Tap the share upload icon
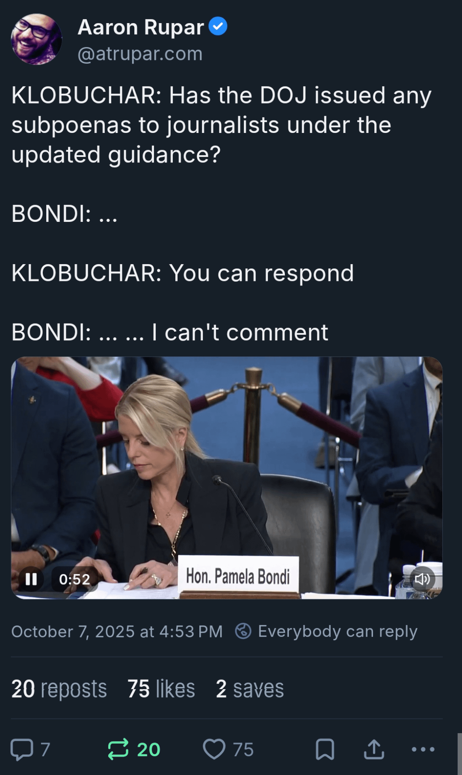 [x=374, y=749]
